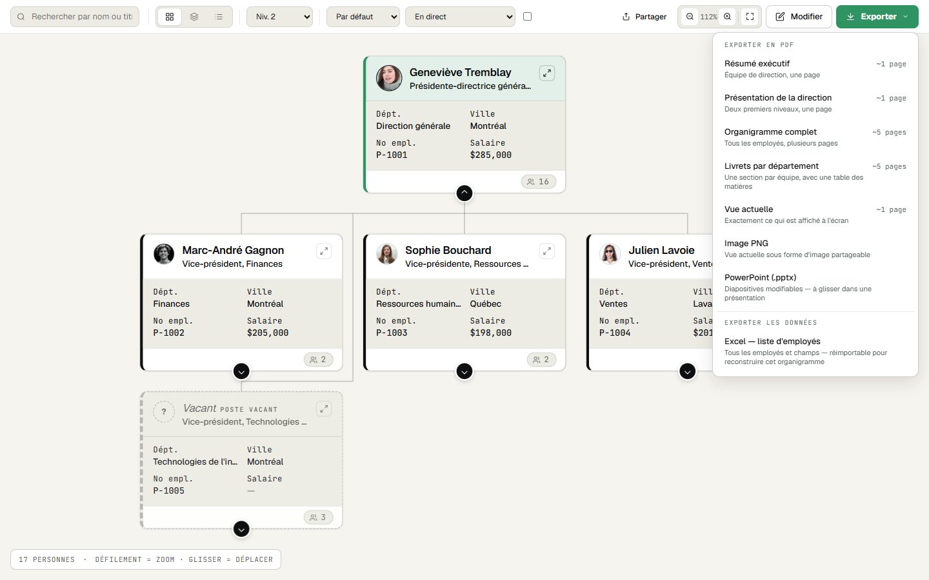The image size is (929, 580).
Task: Collapse reports under Geneviève Tremblay
Action: (x=464, y=193)
